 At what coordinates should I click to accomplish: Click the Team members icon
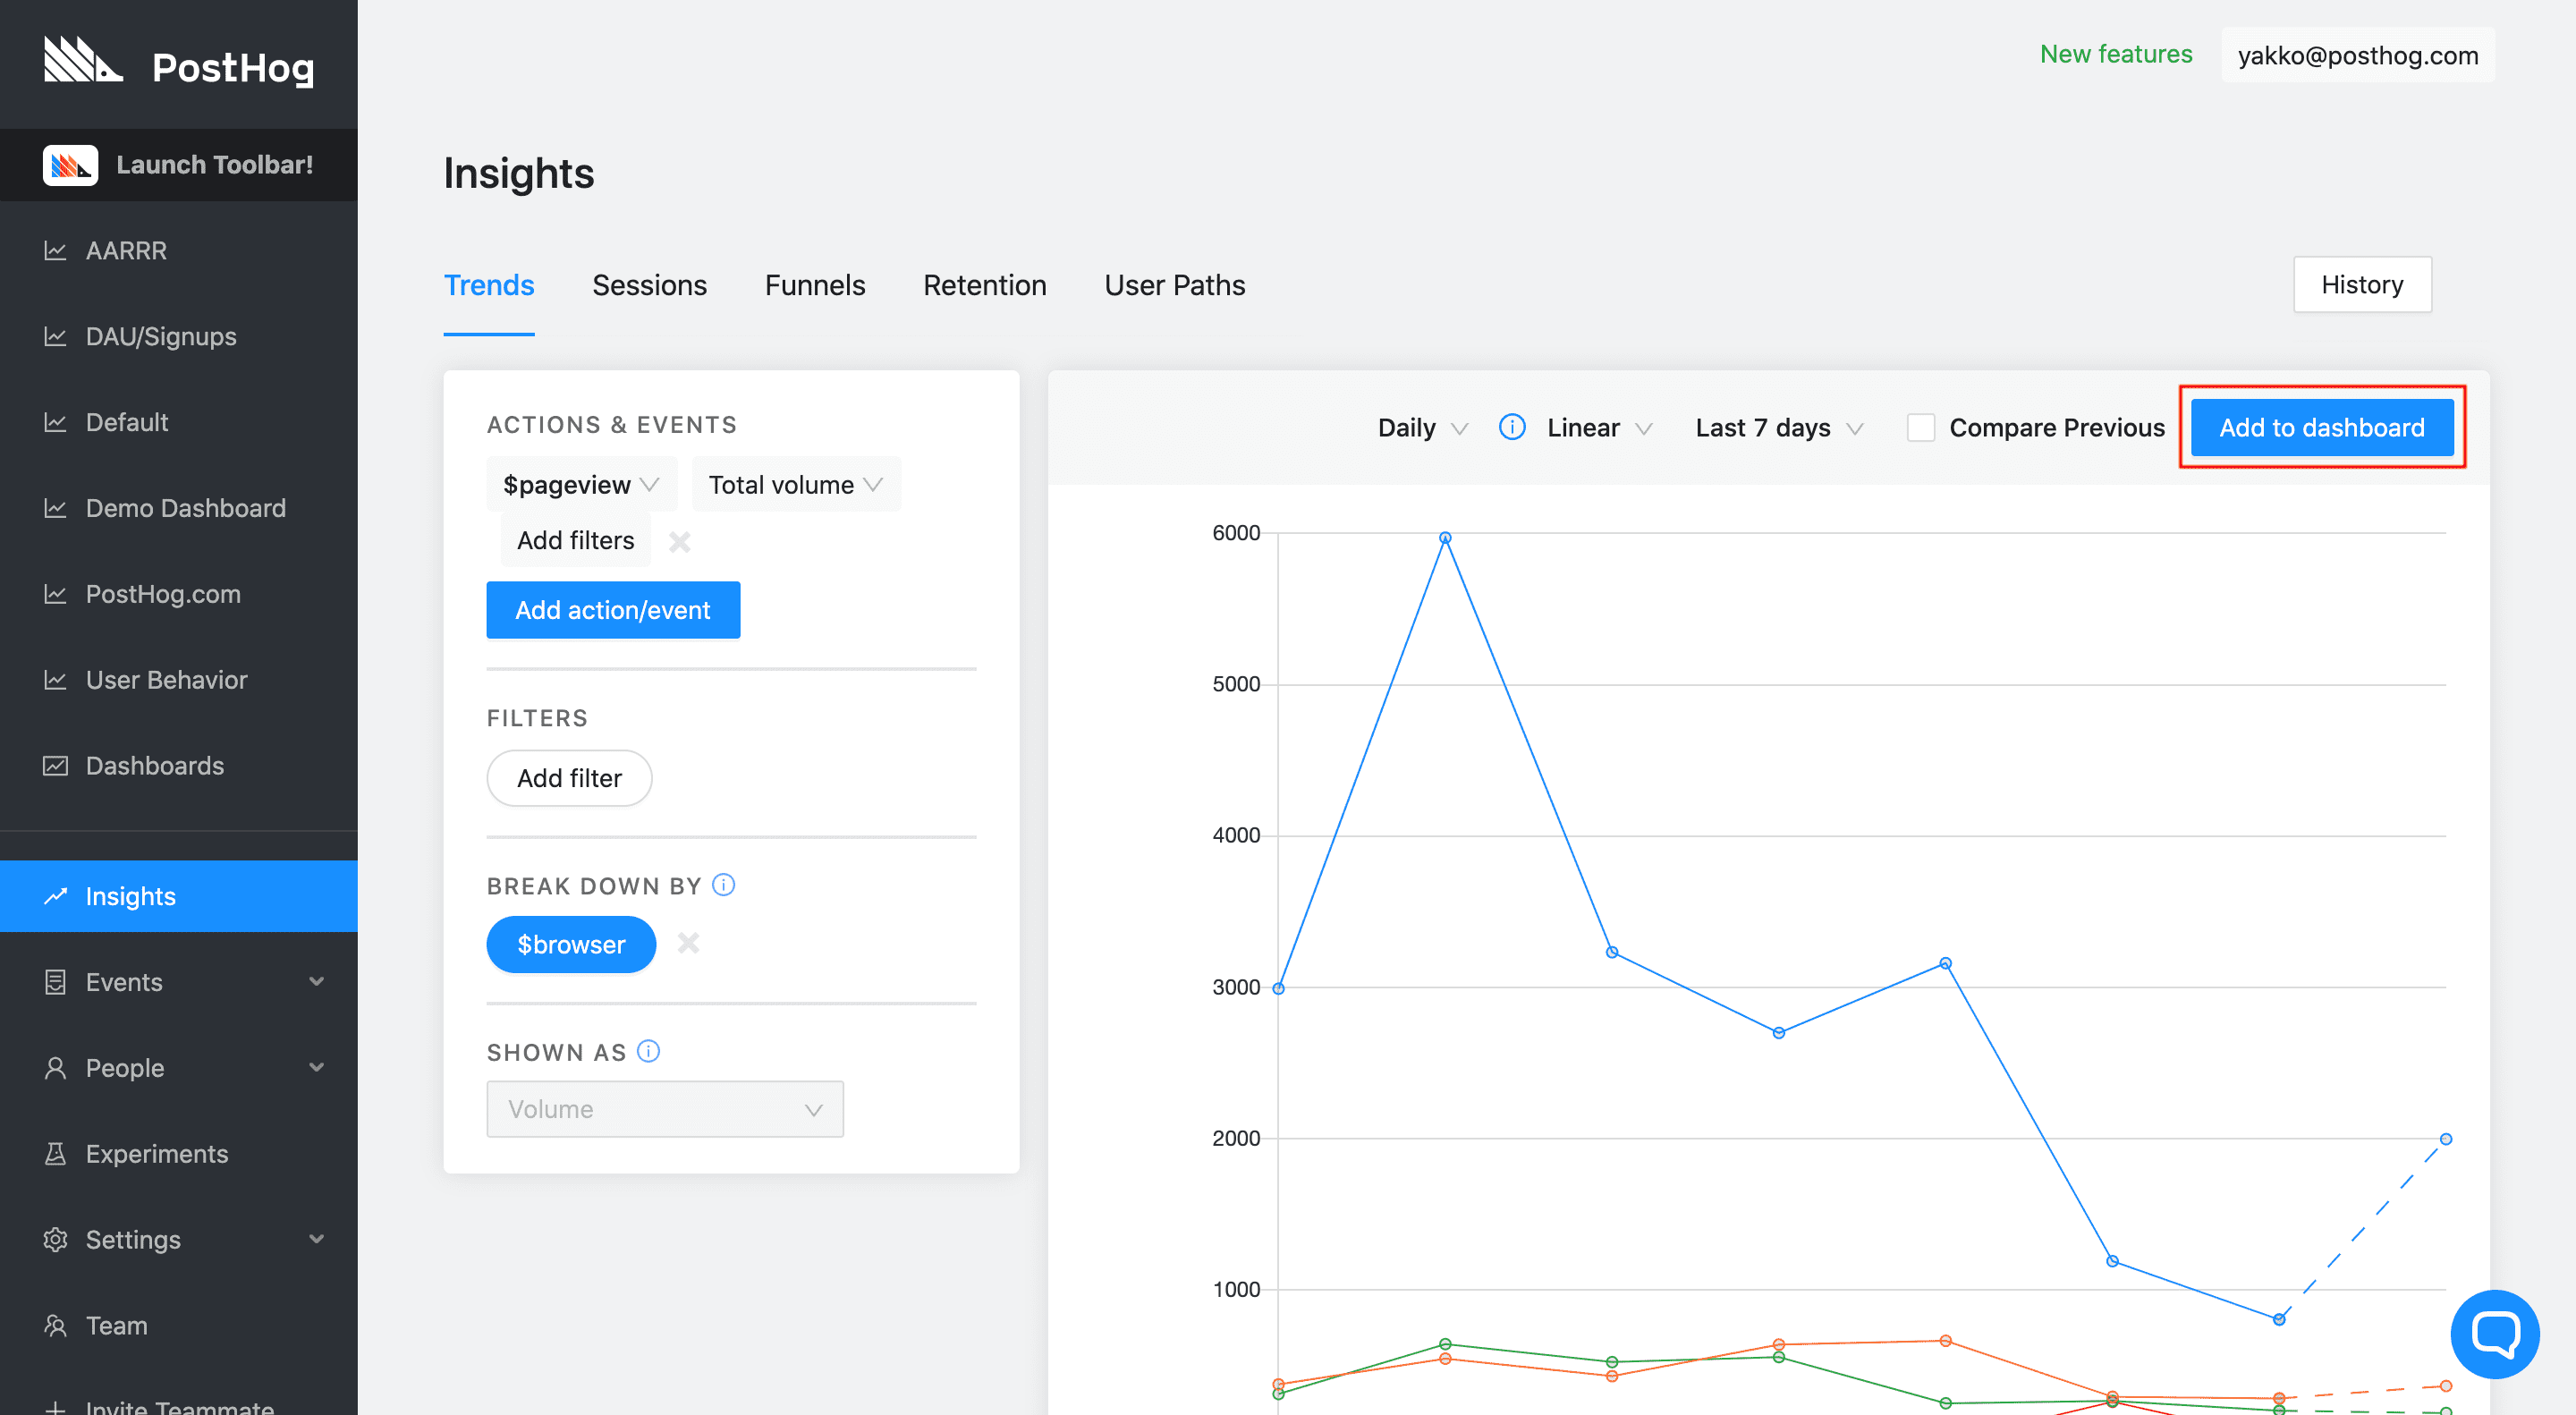pyautogui.click(x=55, y=1326)
